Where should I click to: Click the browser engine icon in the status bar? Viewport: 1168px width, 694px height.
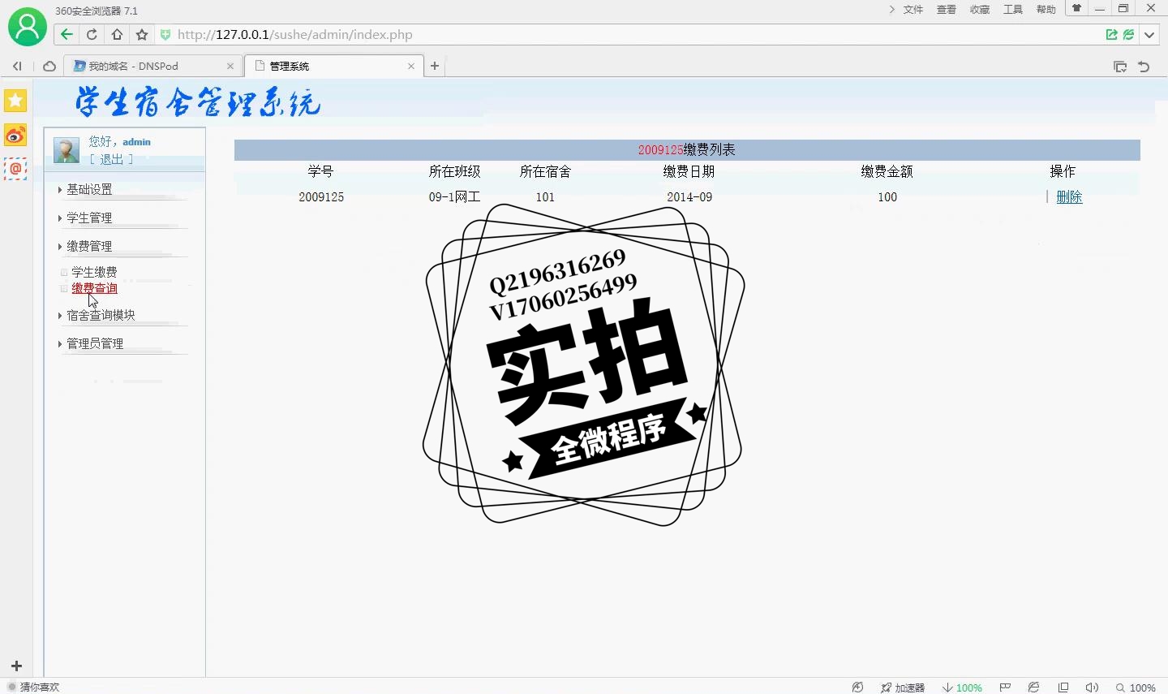pos(1033,687)
